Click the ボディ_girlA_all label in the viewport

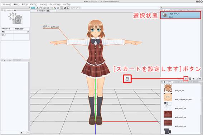(x=51, y=27)
